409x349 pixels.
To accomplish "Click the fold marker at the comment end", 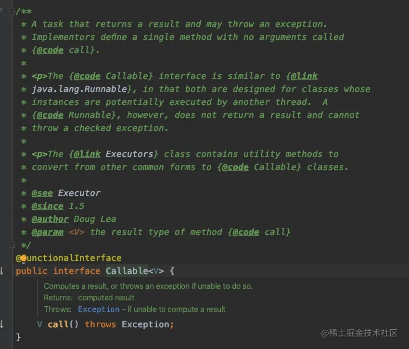I will 12,245.
